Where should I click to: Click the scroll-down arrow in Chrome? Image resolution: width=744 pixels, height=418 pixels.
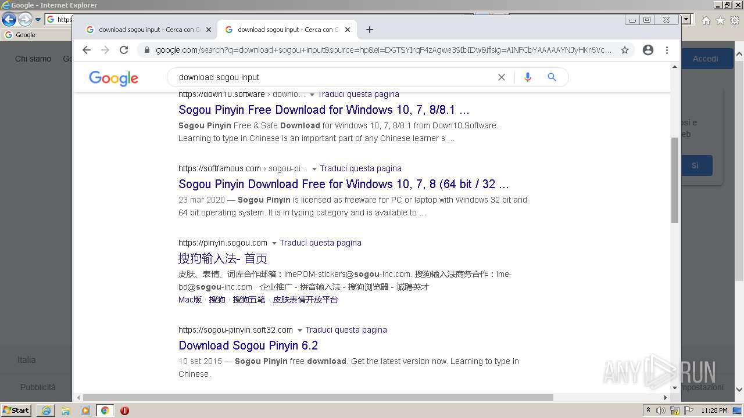click(675, 387)
